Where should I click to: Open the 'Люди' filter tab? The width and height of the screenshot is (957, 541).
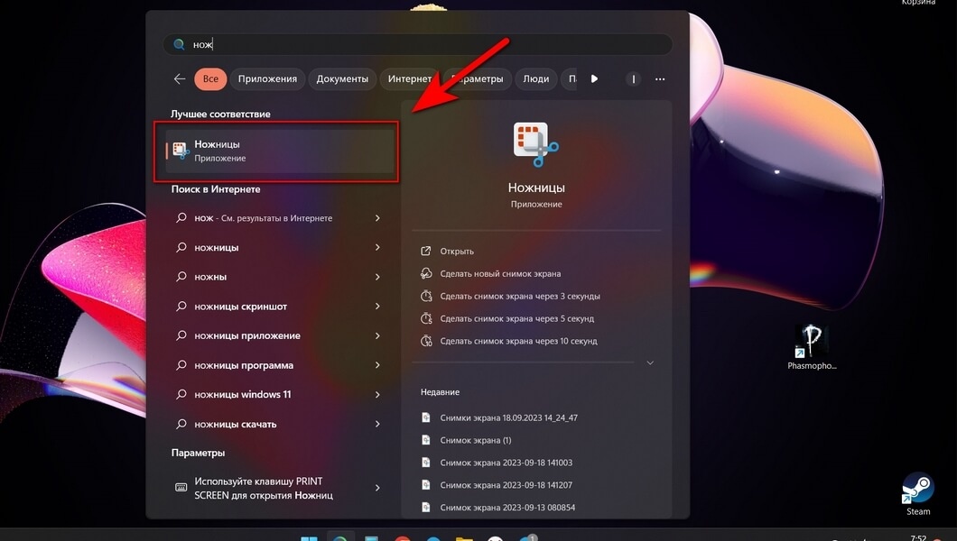pos(536,79)
